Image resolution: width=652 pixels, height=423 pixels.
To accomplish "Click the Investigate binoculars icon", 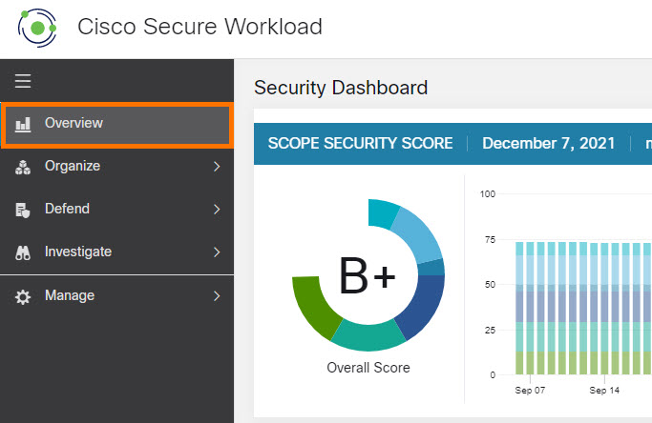I will point(23,252).
